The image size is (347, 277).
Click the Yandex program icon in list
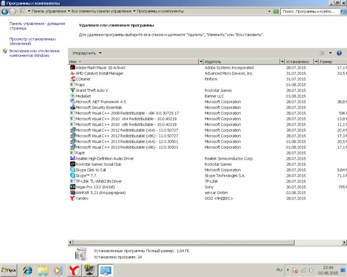(72, 198)
